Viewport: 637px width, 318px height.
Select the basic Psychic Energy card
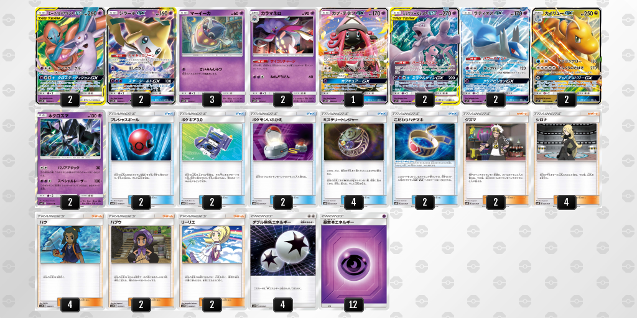(353, 262)
